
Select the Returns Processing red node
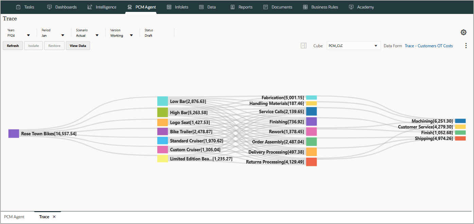[311, 162]
